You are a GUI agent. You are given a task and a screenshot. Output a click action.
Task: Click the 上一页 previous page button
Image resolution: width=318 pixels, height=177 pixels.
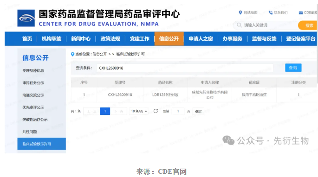91,111
